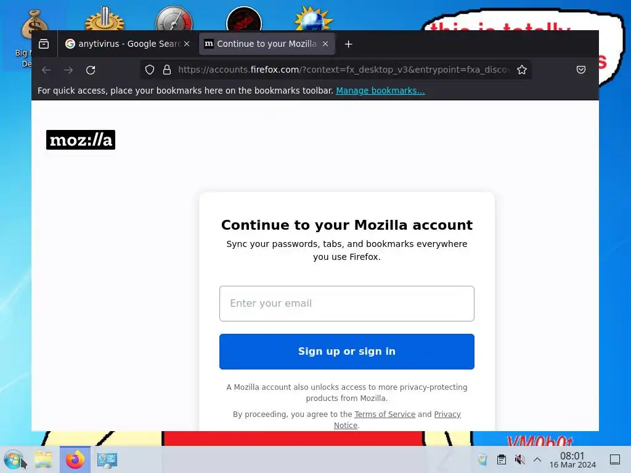The width and height of the screenshot is (631, 473).
Task: Focus the address bar URL
Action: (344, 70)
